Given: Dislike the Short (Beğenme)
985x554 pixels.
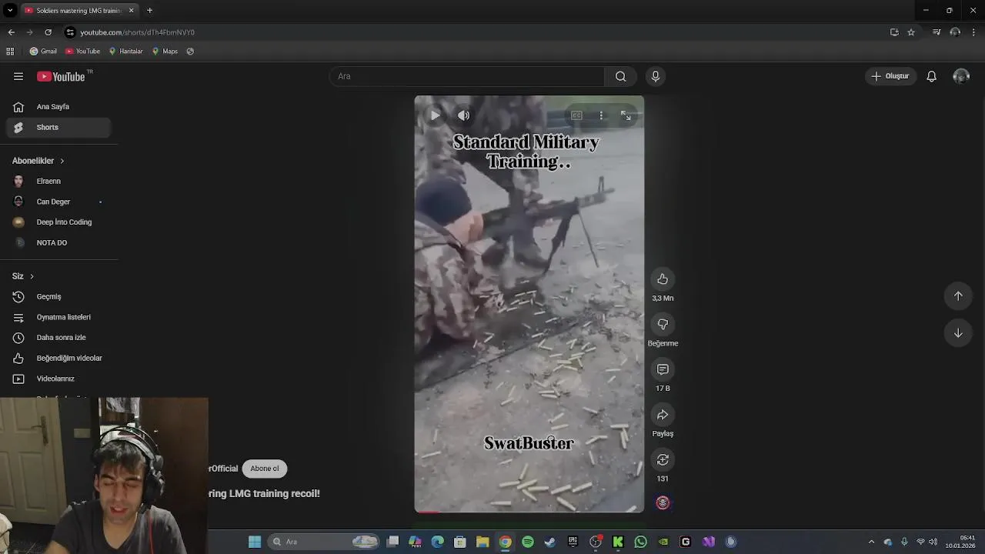Looking at the screenshot, I should point(663,325).
